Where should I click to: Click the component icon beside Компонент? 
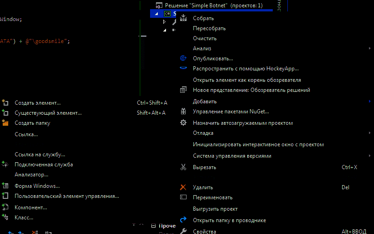point(5,207)
